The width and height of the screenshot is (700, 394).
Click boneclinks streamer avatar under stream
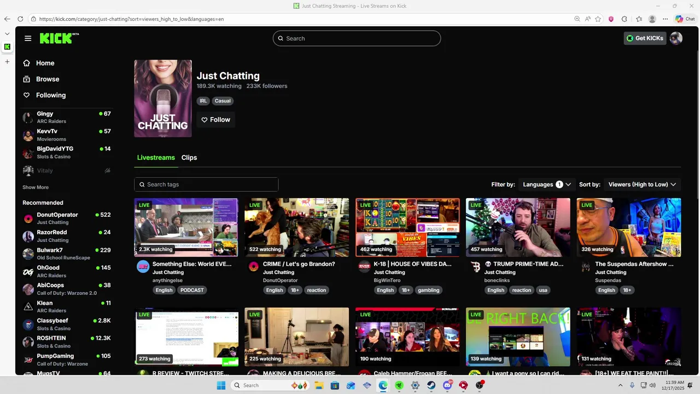coord(475,266)
